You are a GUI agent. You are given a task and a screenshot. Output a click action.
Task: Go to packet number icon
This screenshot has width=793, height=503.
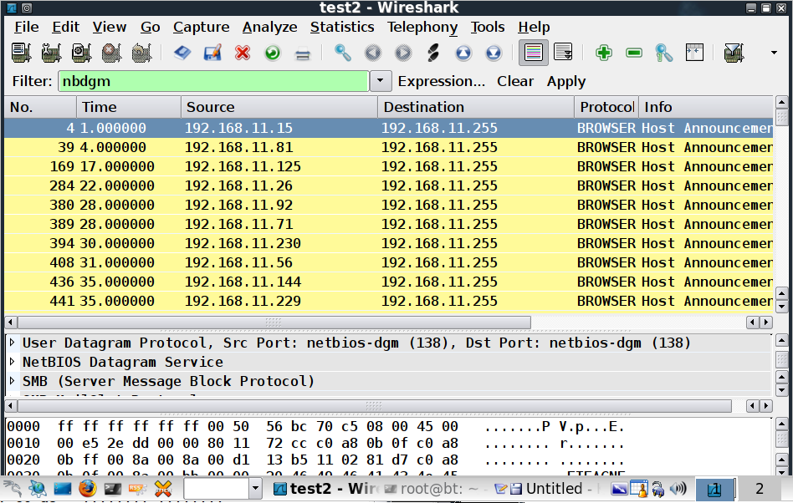433,53
